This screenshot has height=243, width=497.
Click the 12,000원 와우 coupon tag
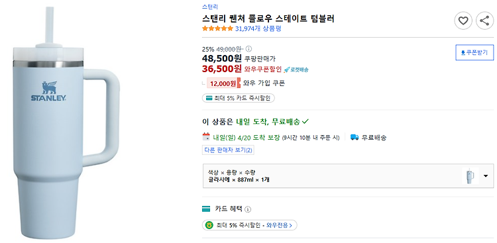[224, 83]
